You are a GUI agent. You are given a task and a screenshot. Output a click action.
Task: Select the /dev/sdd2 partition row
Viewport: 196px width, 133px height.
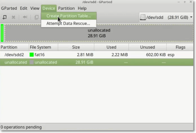click(97, 55)
